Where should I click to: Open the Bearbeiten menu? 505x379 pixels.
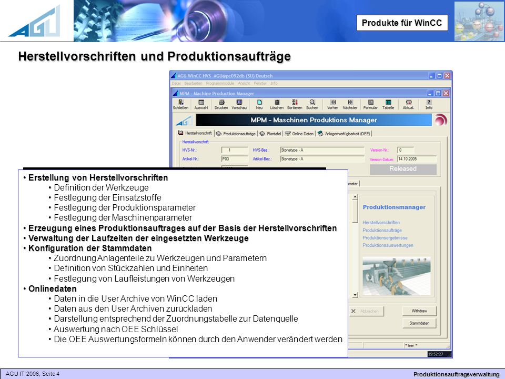click(x=193, y=83)
